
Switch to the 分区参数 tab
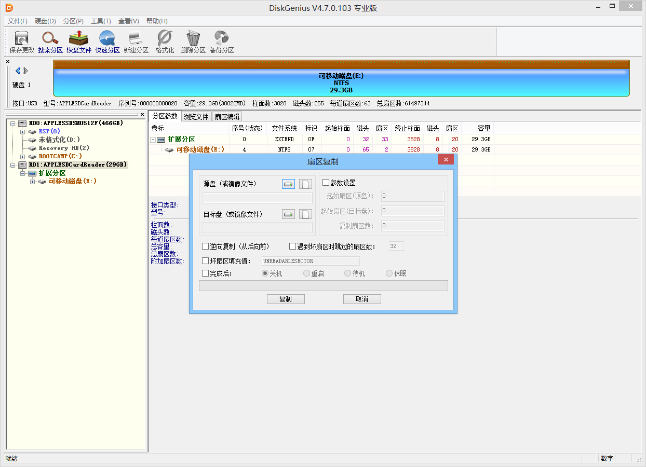(165, 116)
